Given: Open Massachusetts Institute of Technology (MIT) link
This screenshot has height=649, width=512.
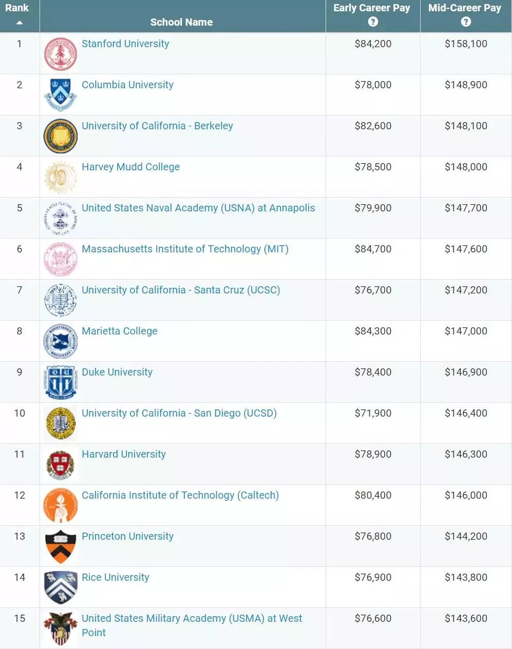Looking at the screenshot, I should [x=185, y=249].
